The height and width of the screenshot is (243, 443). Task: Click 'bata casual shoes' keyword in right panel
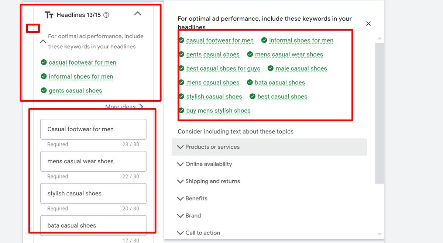click(x=280, y=82)
